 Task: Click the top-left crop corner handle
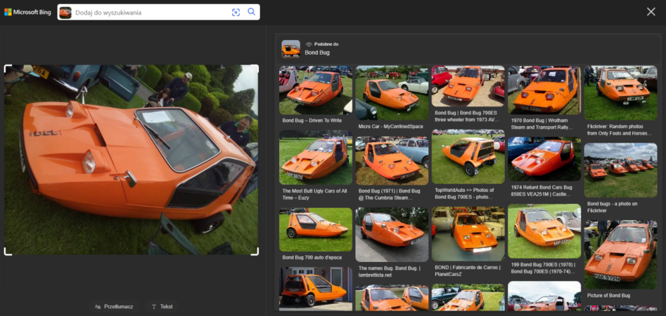7,67
